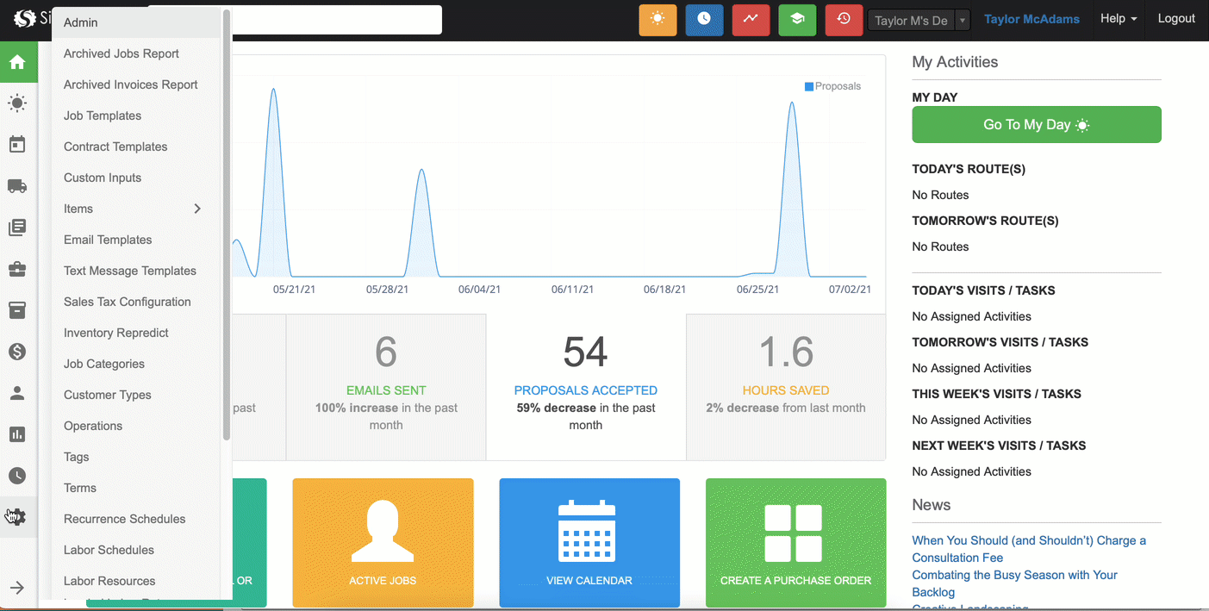Click the admin menu vertical scrollbar
Image resolution: width=1209 pixels, height=611 pixels.
227,224
